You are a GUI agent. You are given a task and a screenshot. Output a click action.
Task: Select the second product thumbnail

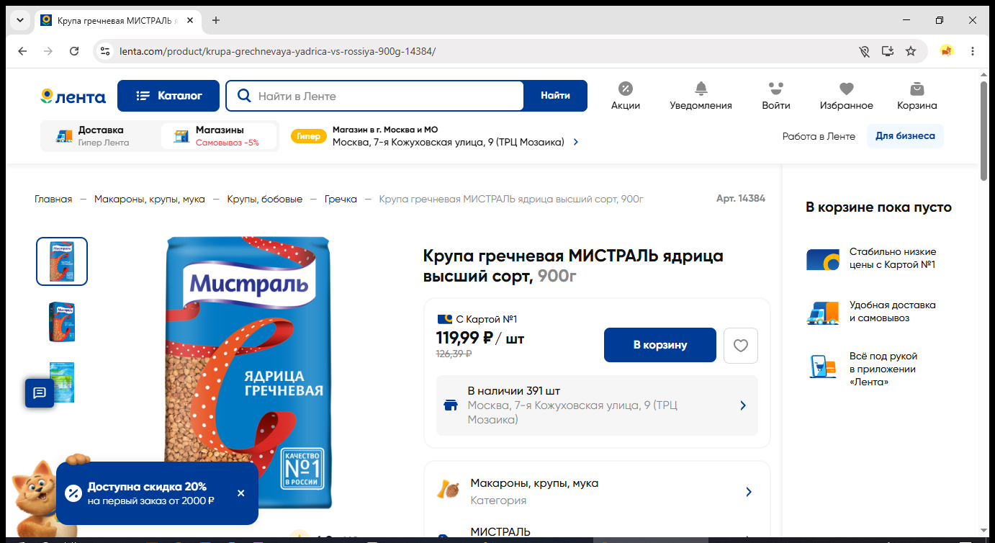(62, 322)
